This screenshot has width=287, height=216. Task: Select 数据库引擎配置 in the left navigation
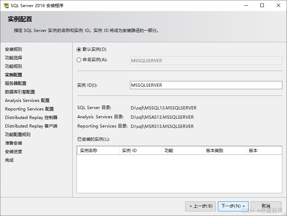(20, 92)
